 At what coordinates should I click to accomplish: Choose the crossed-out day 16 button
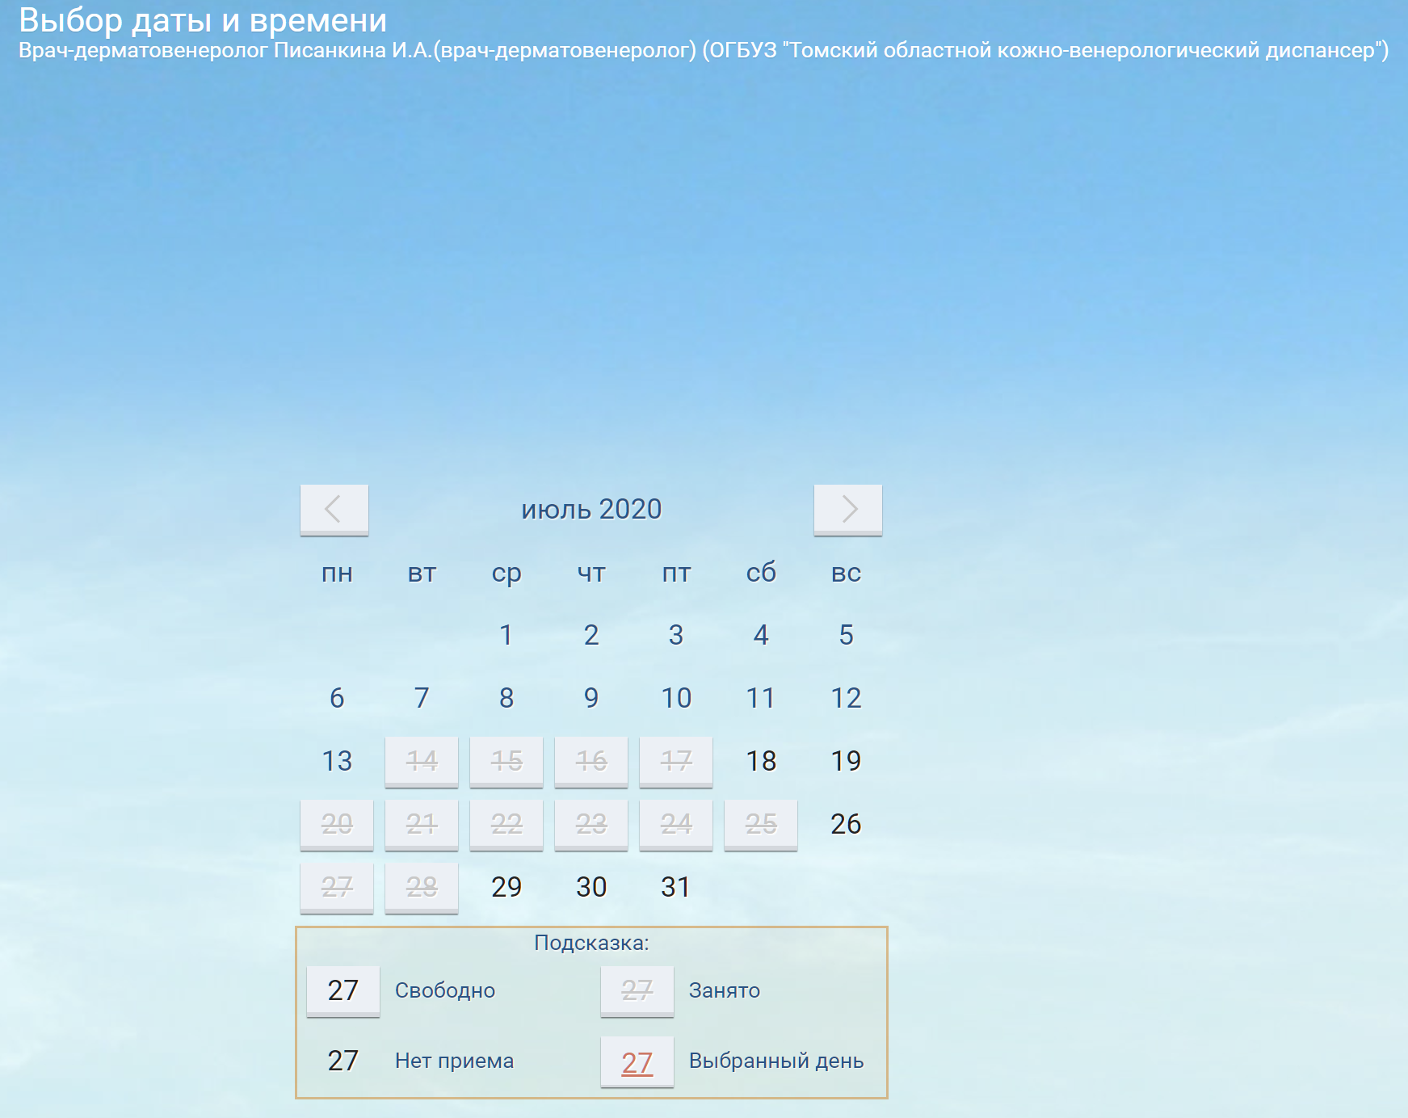point(591,761)
